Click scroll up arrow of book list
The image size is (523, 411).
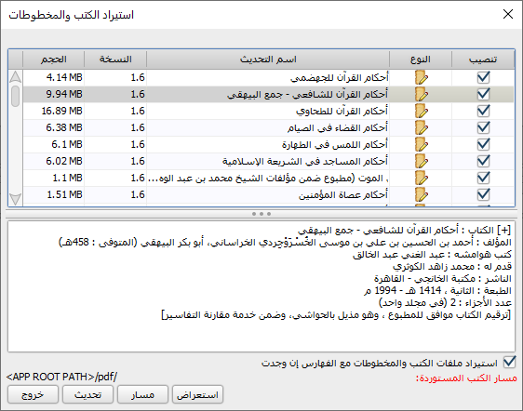[x=15, y=77]
